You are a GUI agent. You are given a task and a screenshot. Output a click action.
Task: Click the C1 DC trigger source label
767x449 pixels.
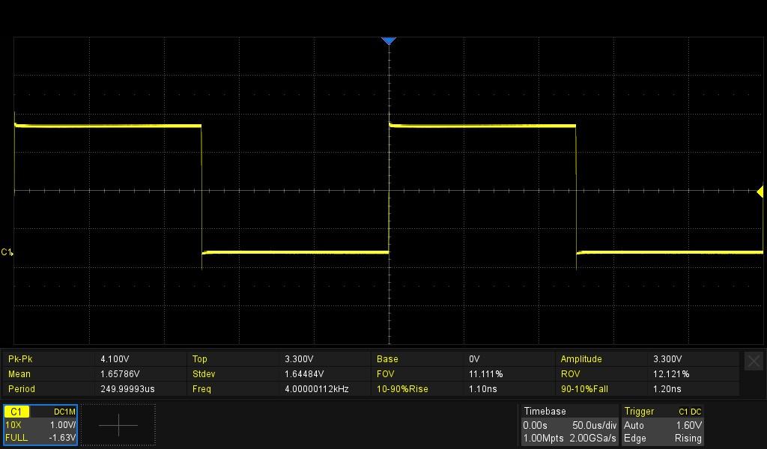690,412
